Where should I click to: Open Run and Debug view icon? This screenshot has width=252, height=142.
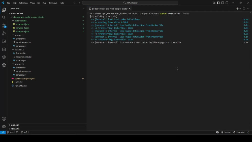point(4,34)
